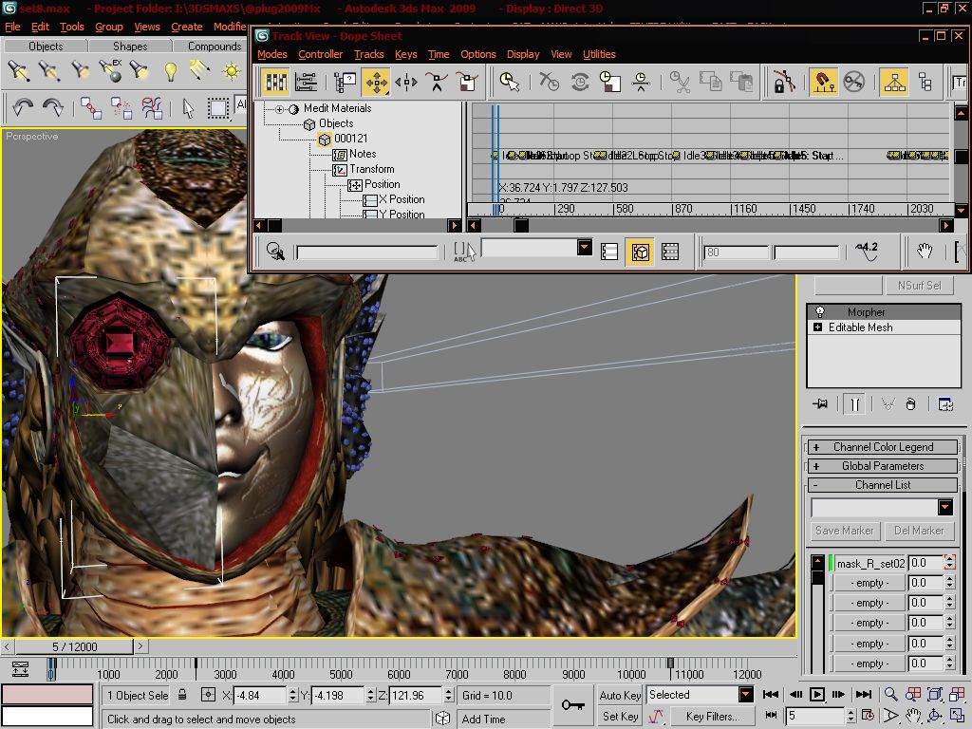
Task: Toggle the selection lock padlock in status bar
Action: click(x=182, y=695)
